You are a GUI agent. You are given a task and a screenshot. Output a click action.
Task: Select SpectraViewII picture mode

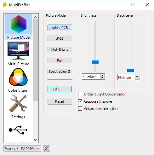(60, 72)
